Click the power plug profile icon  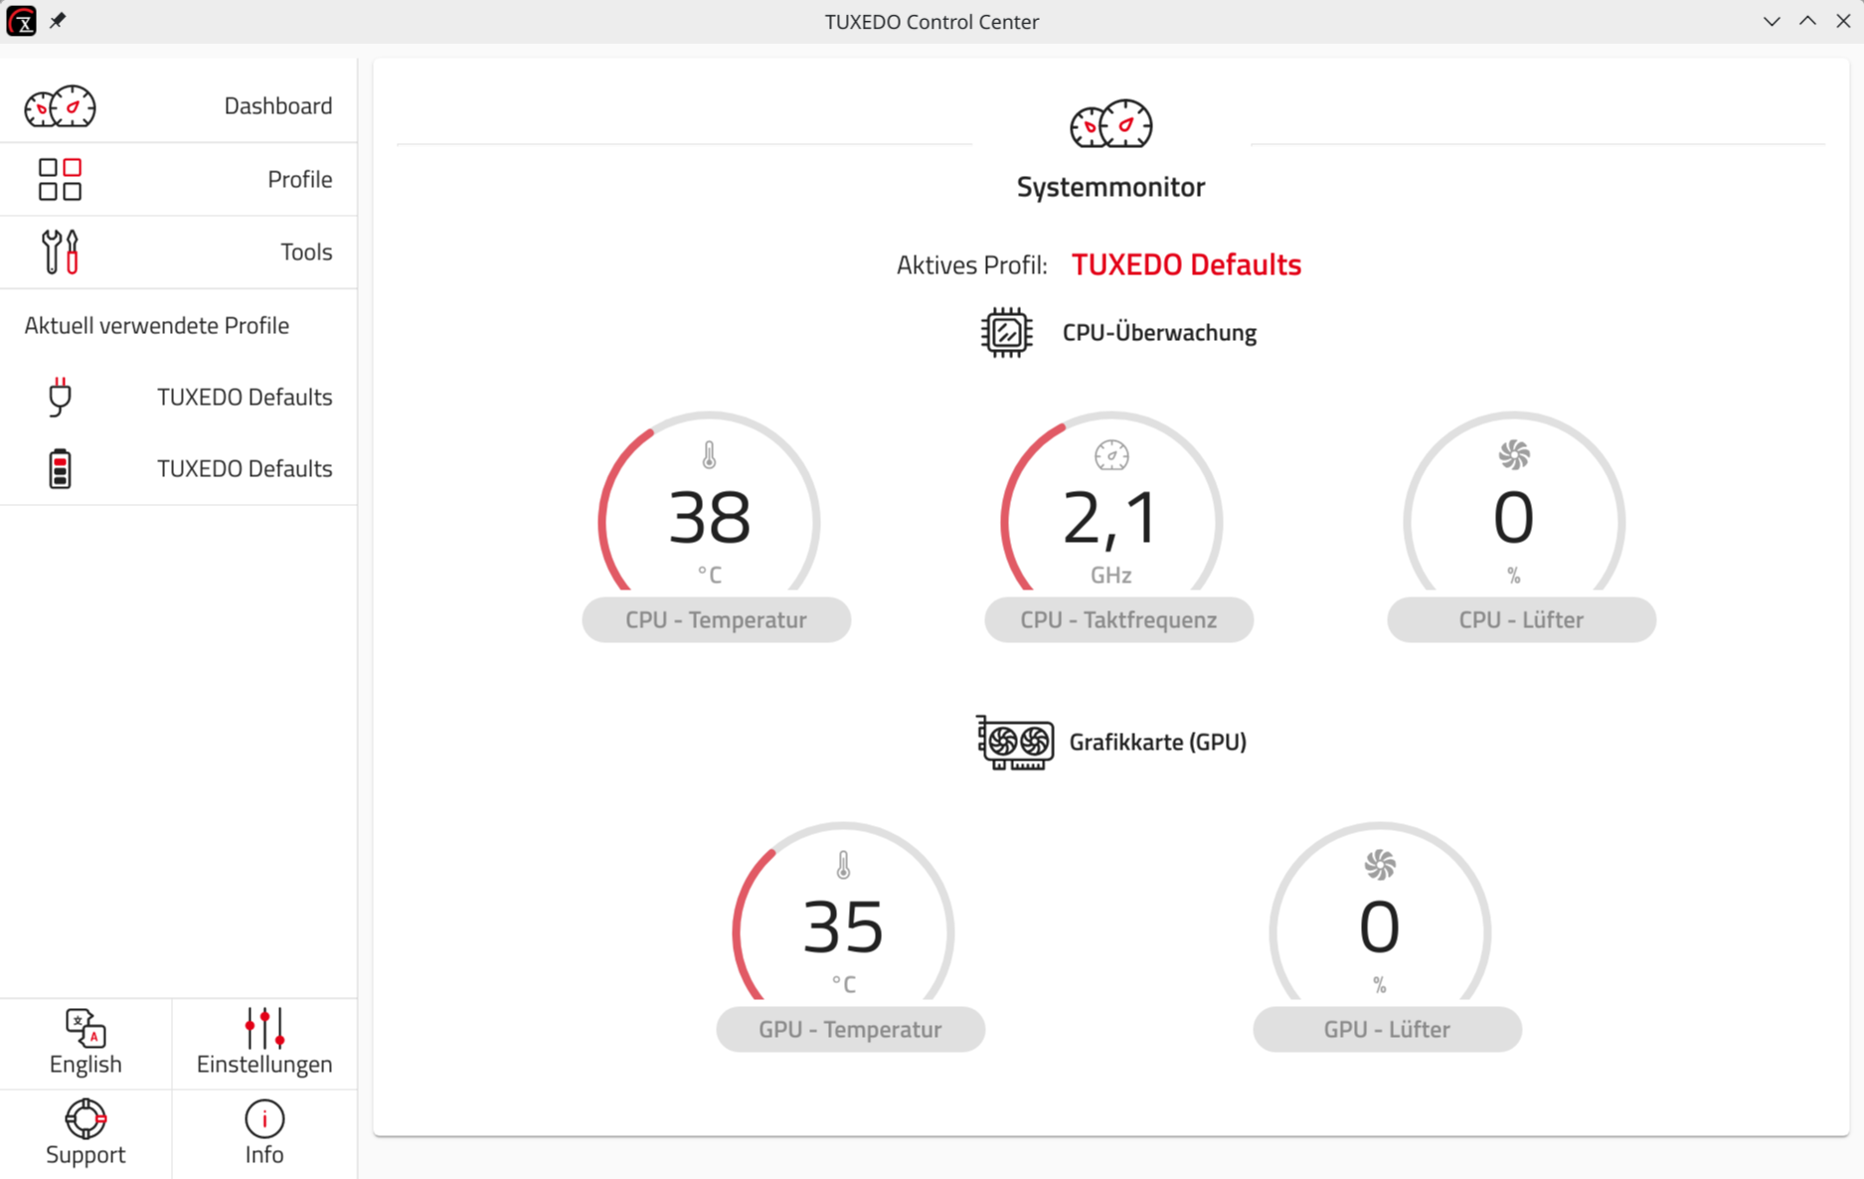60,397
